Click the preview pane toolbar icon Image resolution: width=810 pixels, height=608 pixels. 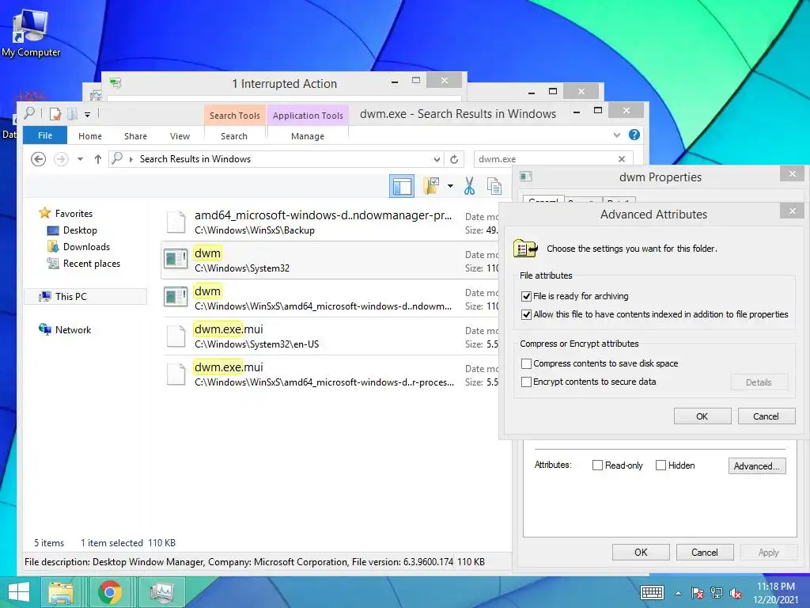coord(401,186)
